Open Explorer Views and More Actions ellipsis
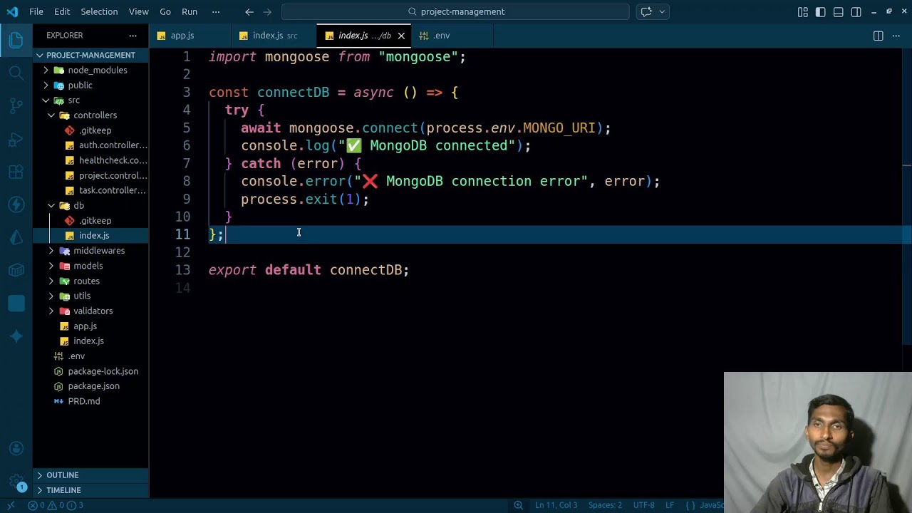The width and height of the screenshot is (912, 513). click(133, 36)
